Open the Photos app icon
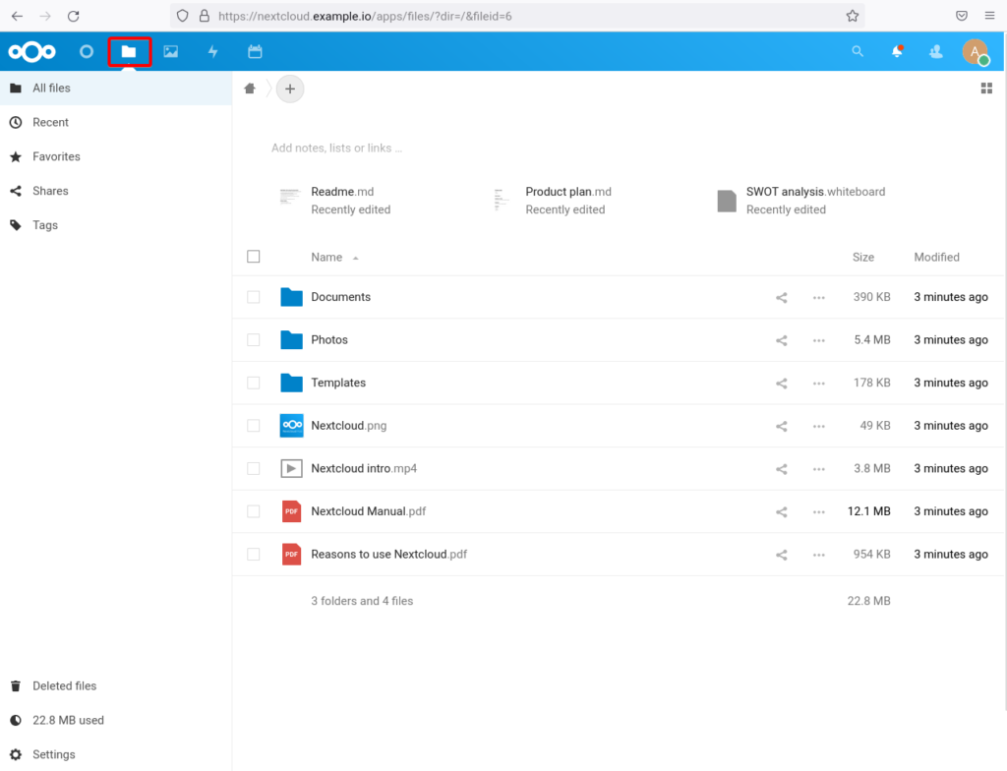This screenshot has height=771, width=1007. (171, 51)
